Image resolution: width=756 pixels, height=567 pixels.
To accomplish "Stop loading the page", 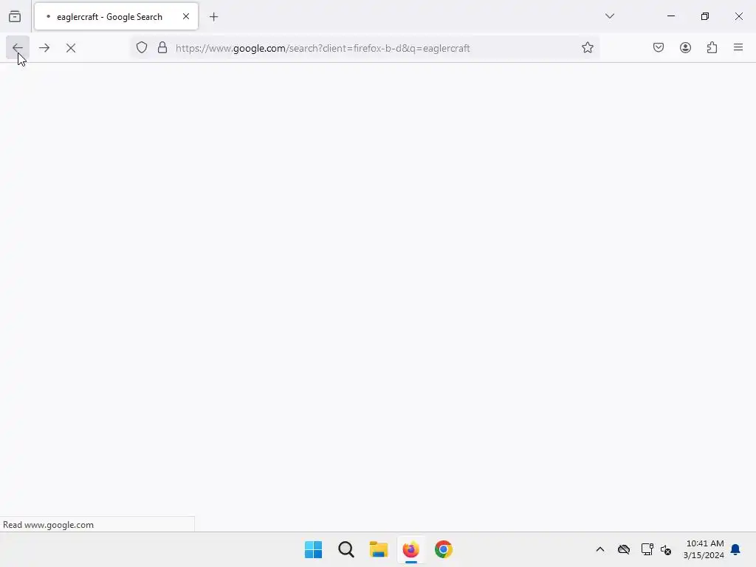I will point(71,48).
